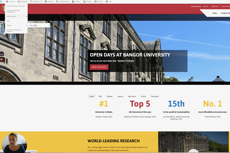Switch to the Edit tab
Image resolution: width=230 pixels, height=153 pixels.
[100, 96]
